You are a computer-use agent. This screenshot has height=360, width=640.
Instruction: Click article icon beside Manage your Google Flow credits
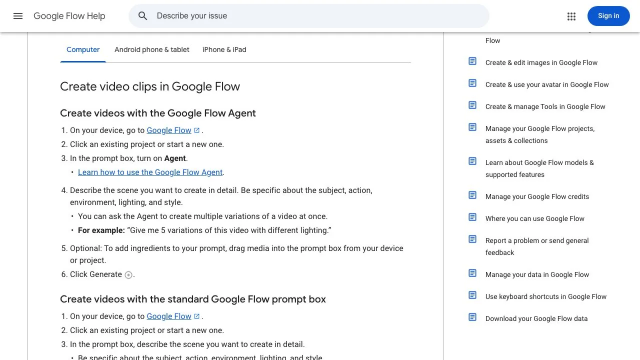coord(472,195)
